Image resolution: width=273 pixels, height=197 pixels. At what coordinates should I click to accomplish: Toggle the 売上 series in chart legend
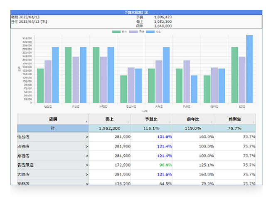pyautogui.click(x=153, y=32)
